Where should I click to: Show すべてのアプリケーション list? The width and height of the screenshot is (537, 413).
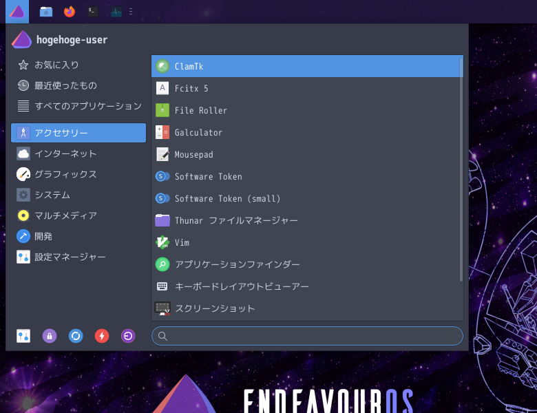pos(78,106)
